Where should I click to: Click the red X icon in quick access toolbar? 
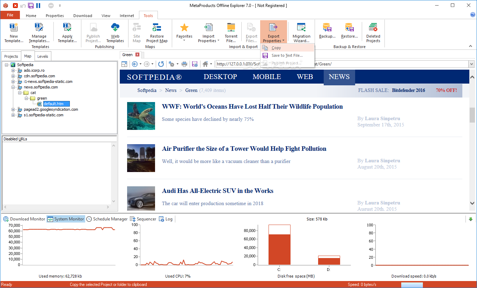(x=15, y=6)
